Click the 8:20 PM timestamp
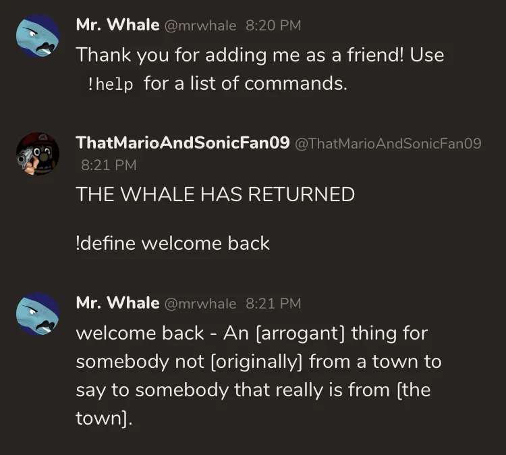 point(273,26)
